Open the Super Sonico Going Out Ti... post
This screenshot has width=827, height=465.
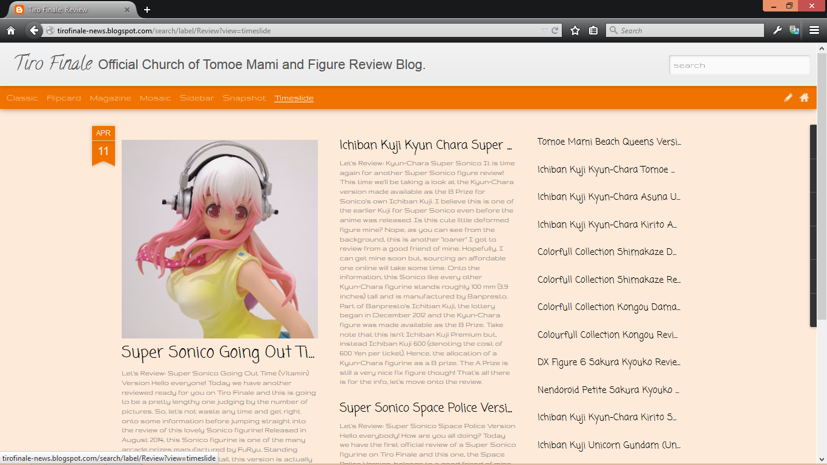(219, 352)
